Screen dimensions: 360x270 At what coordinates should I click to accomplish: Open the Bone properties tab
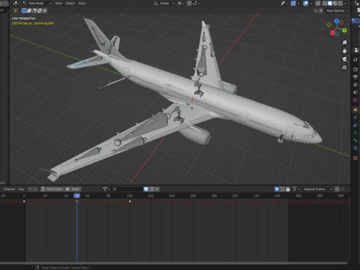click(x=355, y=140)
